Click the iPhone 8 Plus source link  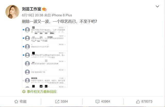point(62,15)
